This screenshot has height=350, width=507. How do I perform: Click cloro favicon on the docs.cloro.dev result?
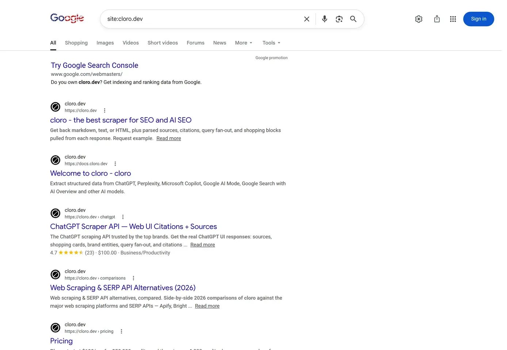coord(56,160)
